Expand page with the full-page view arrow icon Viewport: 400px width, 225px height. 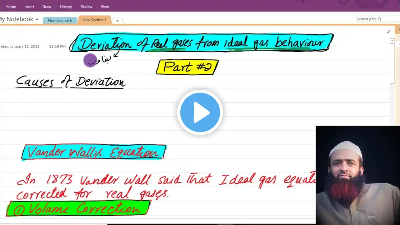click(x=389, y=32)
